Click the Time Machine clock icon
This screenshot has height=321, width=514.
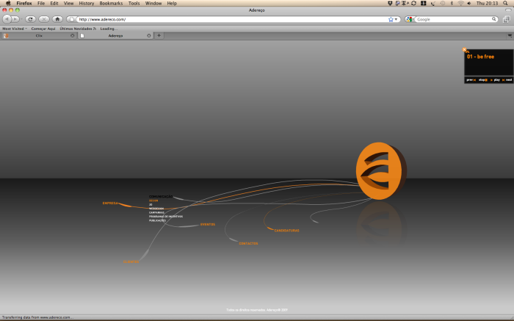[443, 3]
